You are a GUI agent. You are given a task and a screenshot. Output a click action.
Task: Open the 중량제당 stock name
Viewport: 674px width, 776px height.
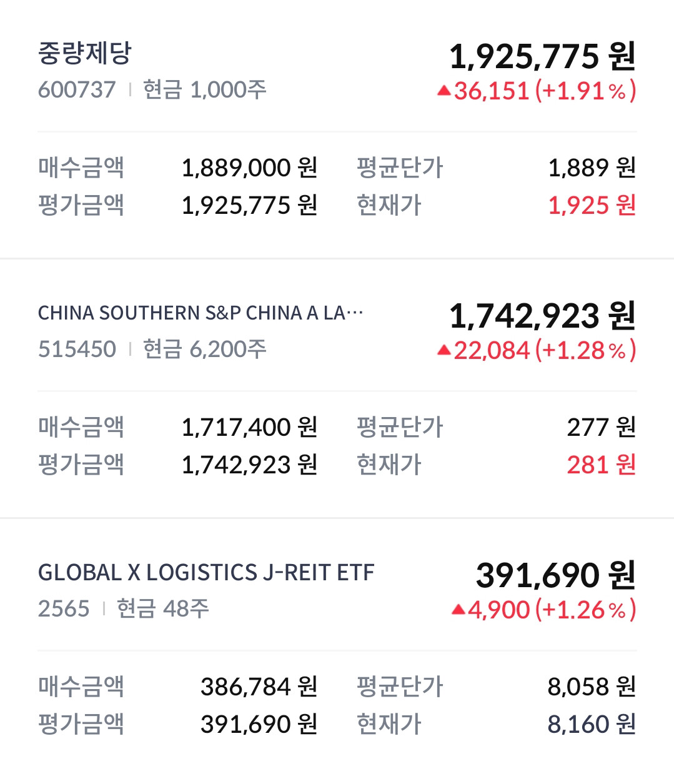[x=85, y=53]
